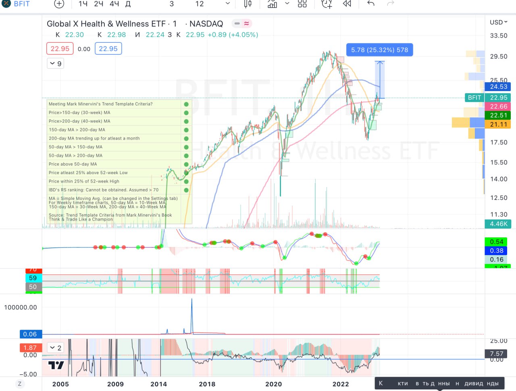Click the 2020 label on time axis
Viewport: 516px width, 391px height.
[273, 384]
